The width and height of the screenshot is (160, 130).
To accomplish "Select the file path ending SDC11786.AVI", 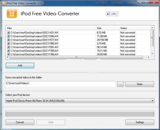I will [34, 54].
